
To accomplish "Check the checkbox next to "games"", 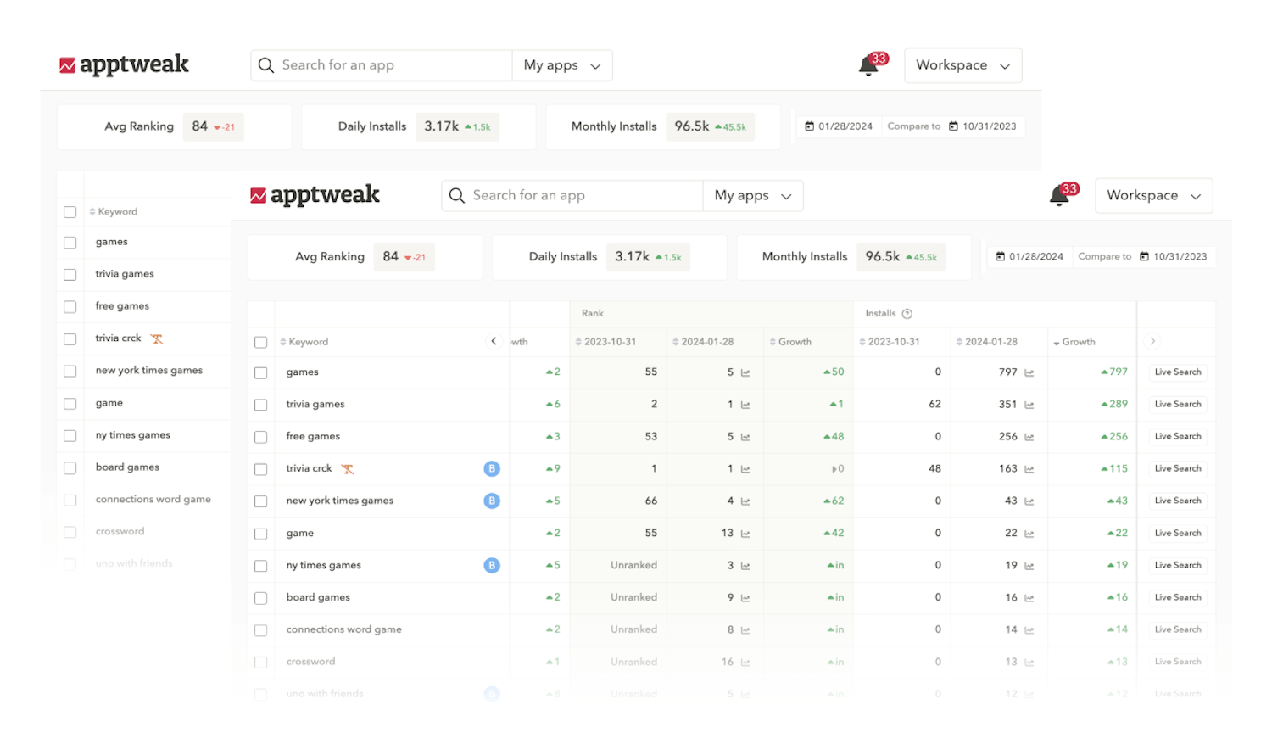I will click(261, 372).
